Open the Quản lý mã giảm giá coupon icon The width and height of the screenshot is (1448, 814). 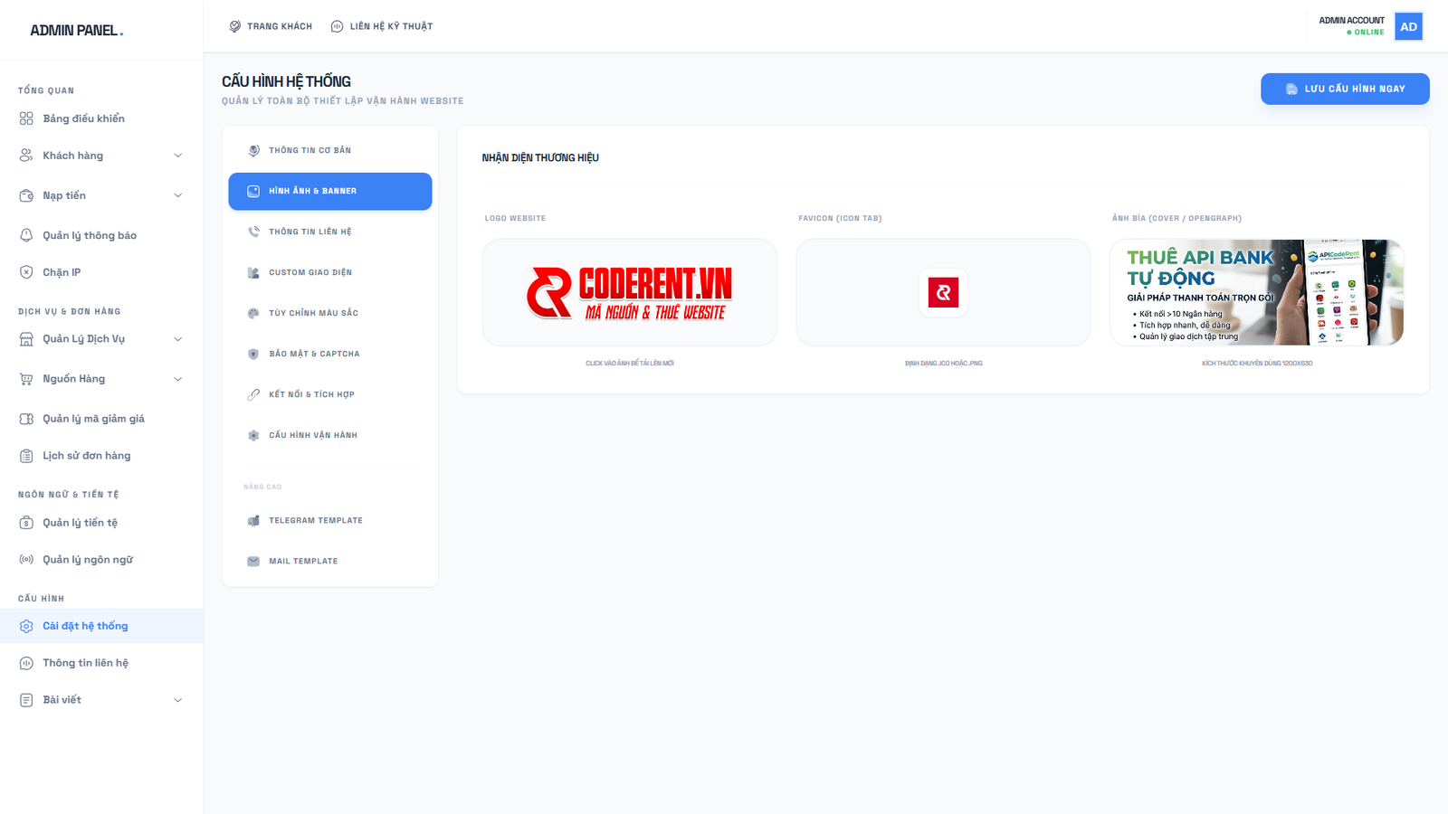click(25, 418)
